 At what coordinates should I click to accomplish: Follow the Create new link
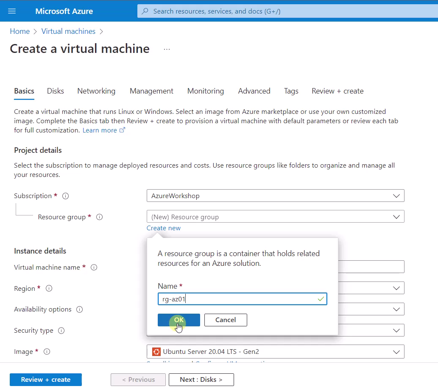(x=164, y=228)
